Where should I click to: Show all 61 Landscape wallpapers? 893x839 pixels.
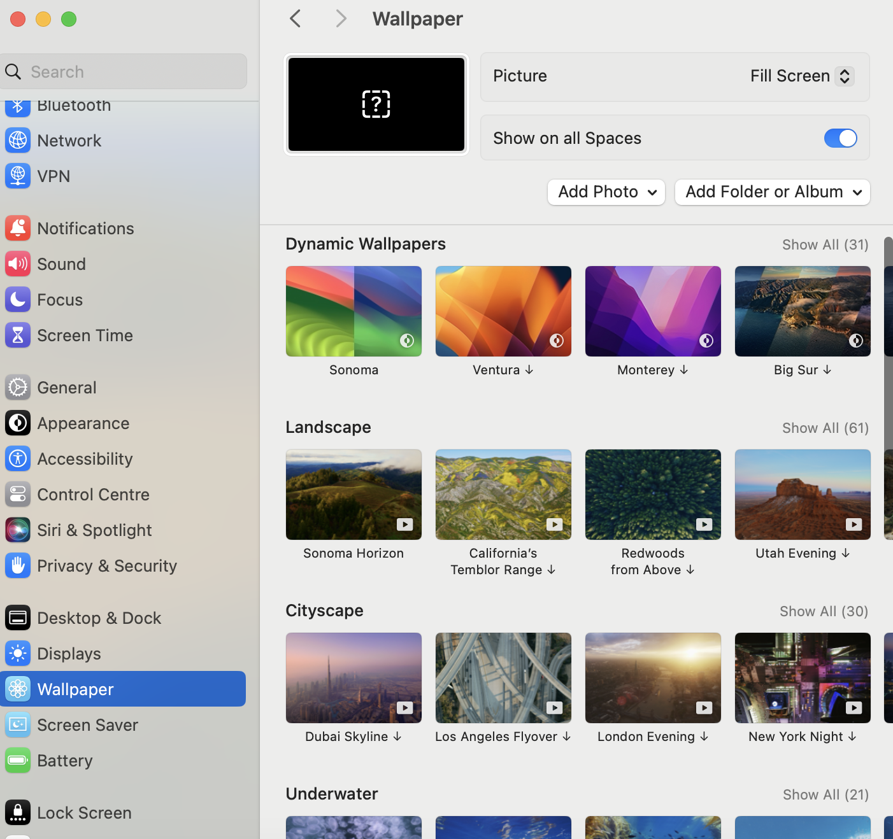pyautogui.click(x=825, y=428)
